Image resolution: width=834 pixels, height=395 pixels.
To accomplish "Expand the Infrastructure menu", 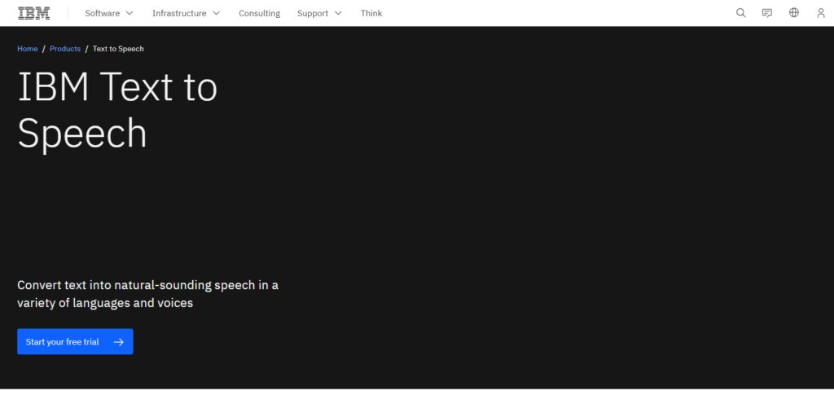I will 187,13.
